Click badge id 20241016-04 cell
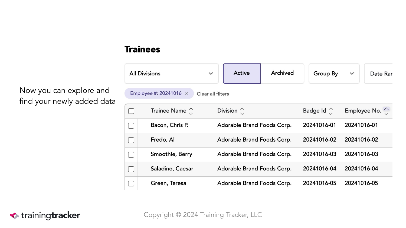The width and height of the screenshot is (406, 228). click(319, 169)
